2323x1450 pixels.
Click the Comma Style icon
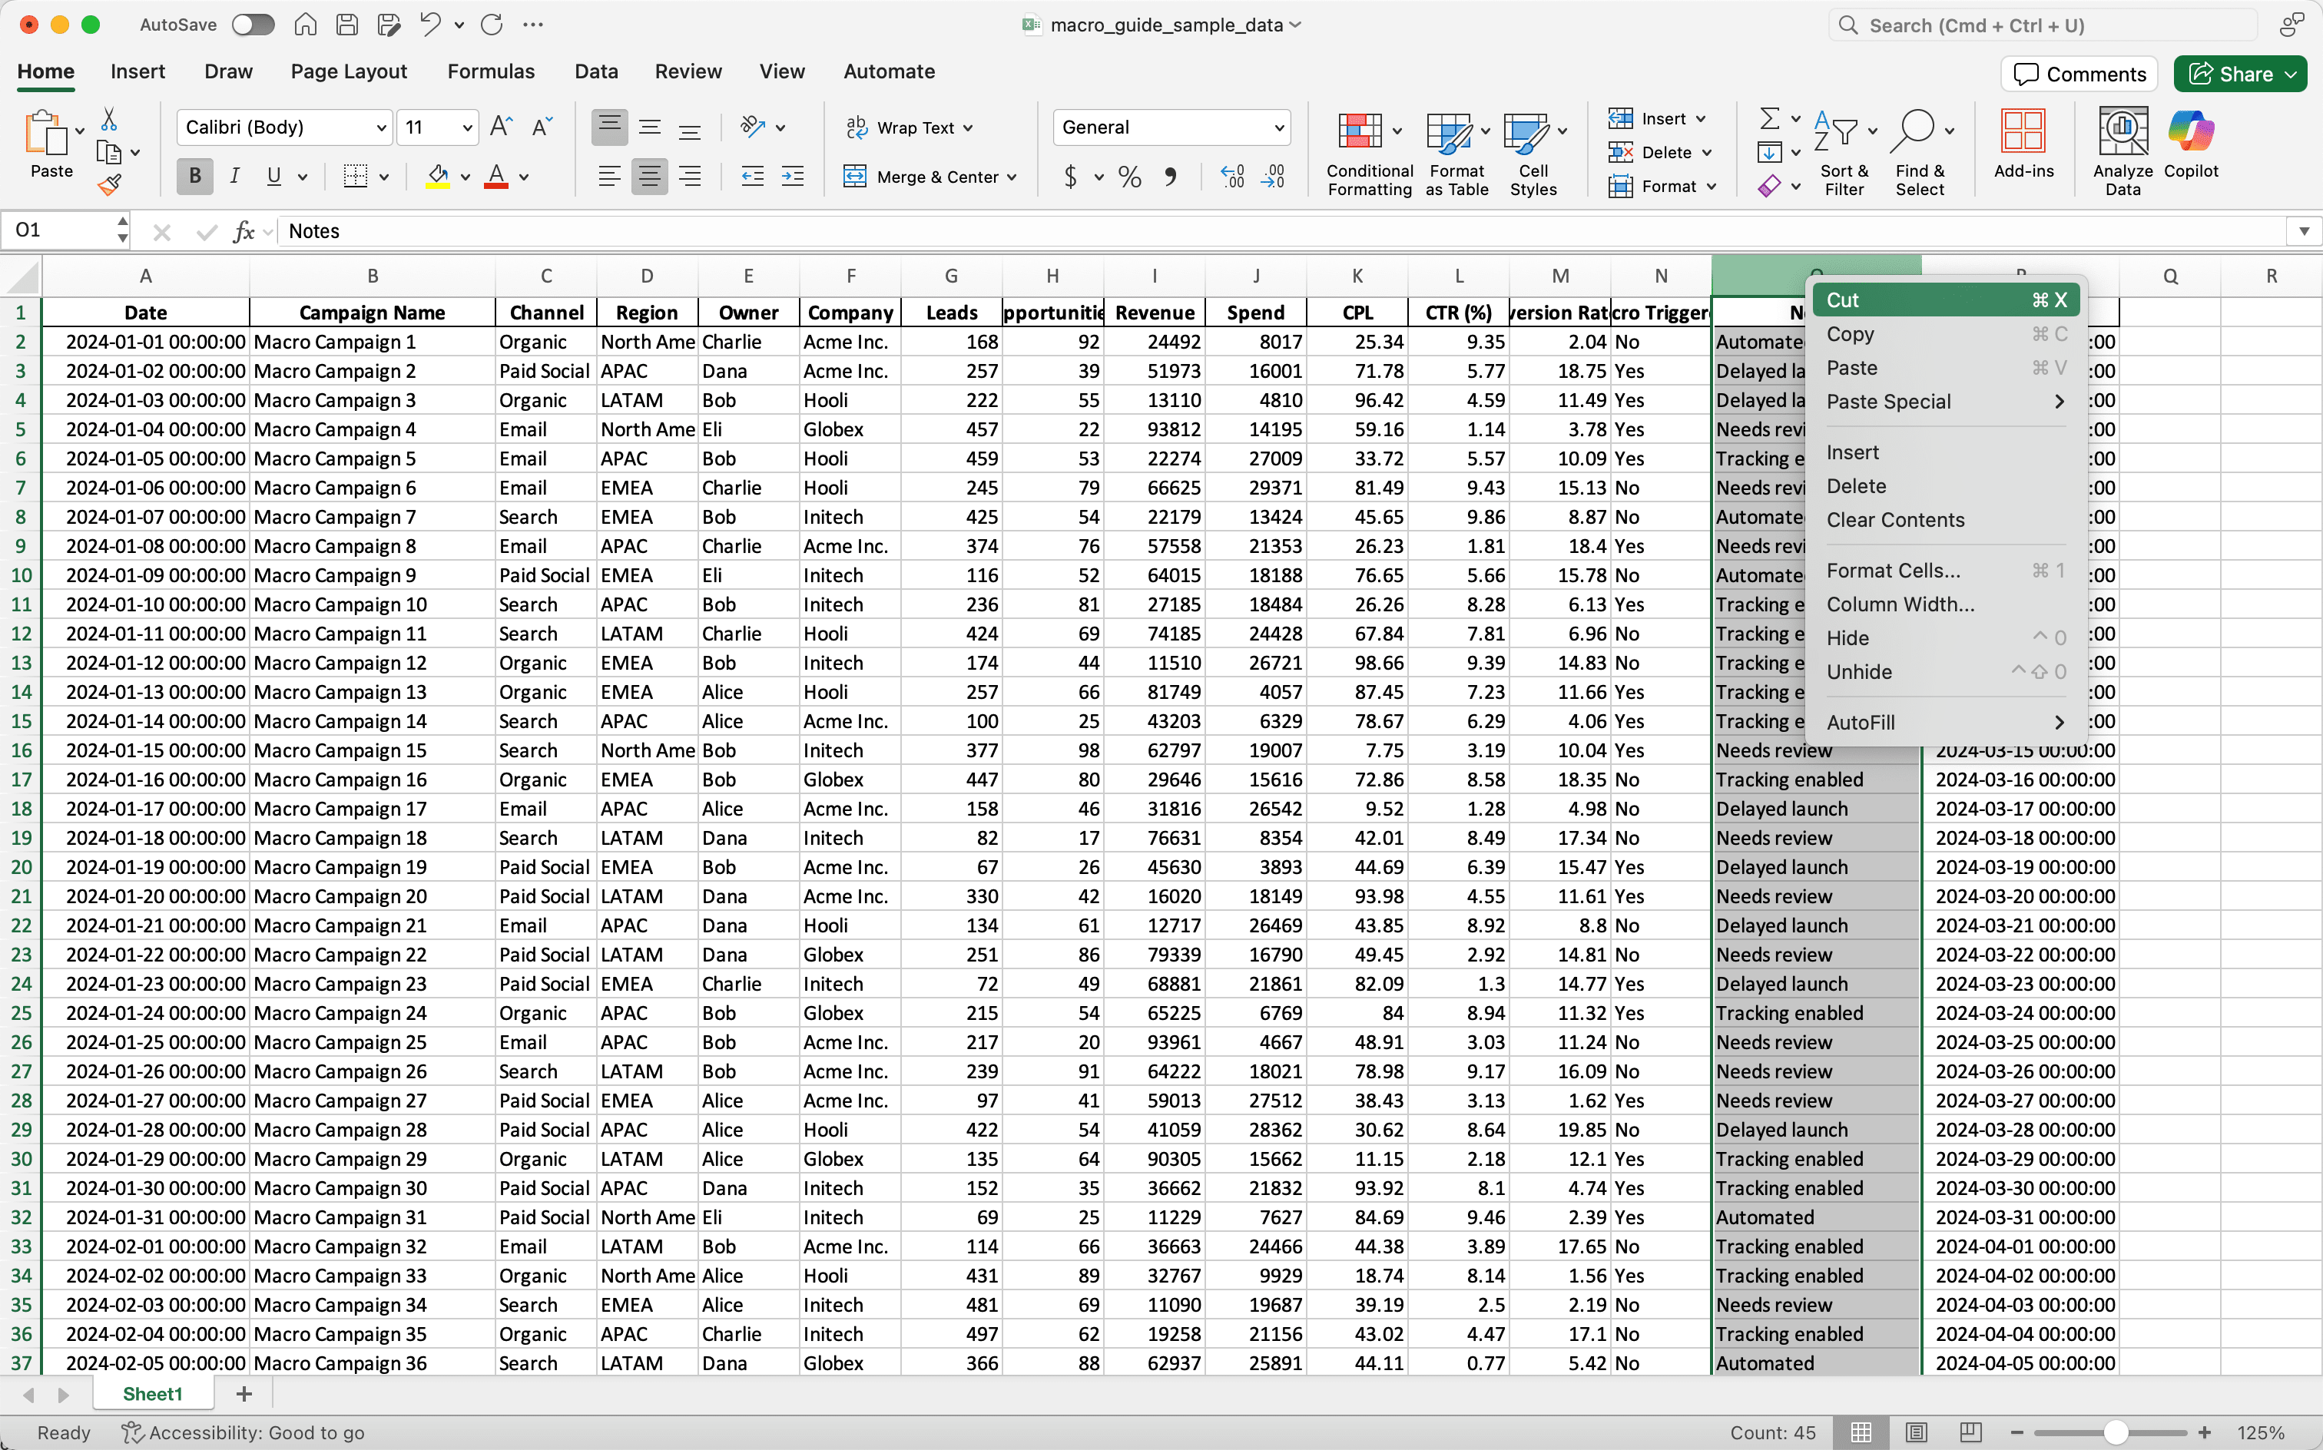(x=1170, y=177)
